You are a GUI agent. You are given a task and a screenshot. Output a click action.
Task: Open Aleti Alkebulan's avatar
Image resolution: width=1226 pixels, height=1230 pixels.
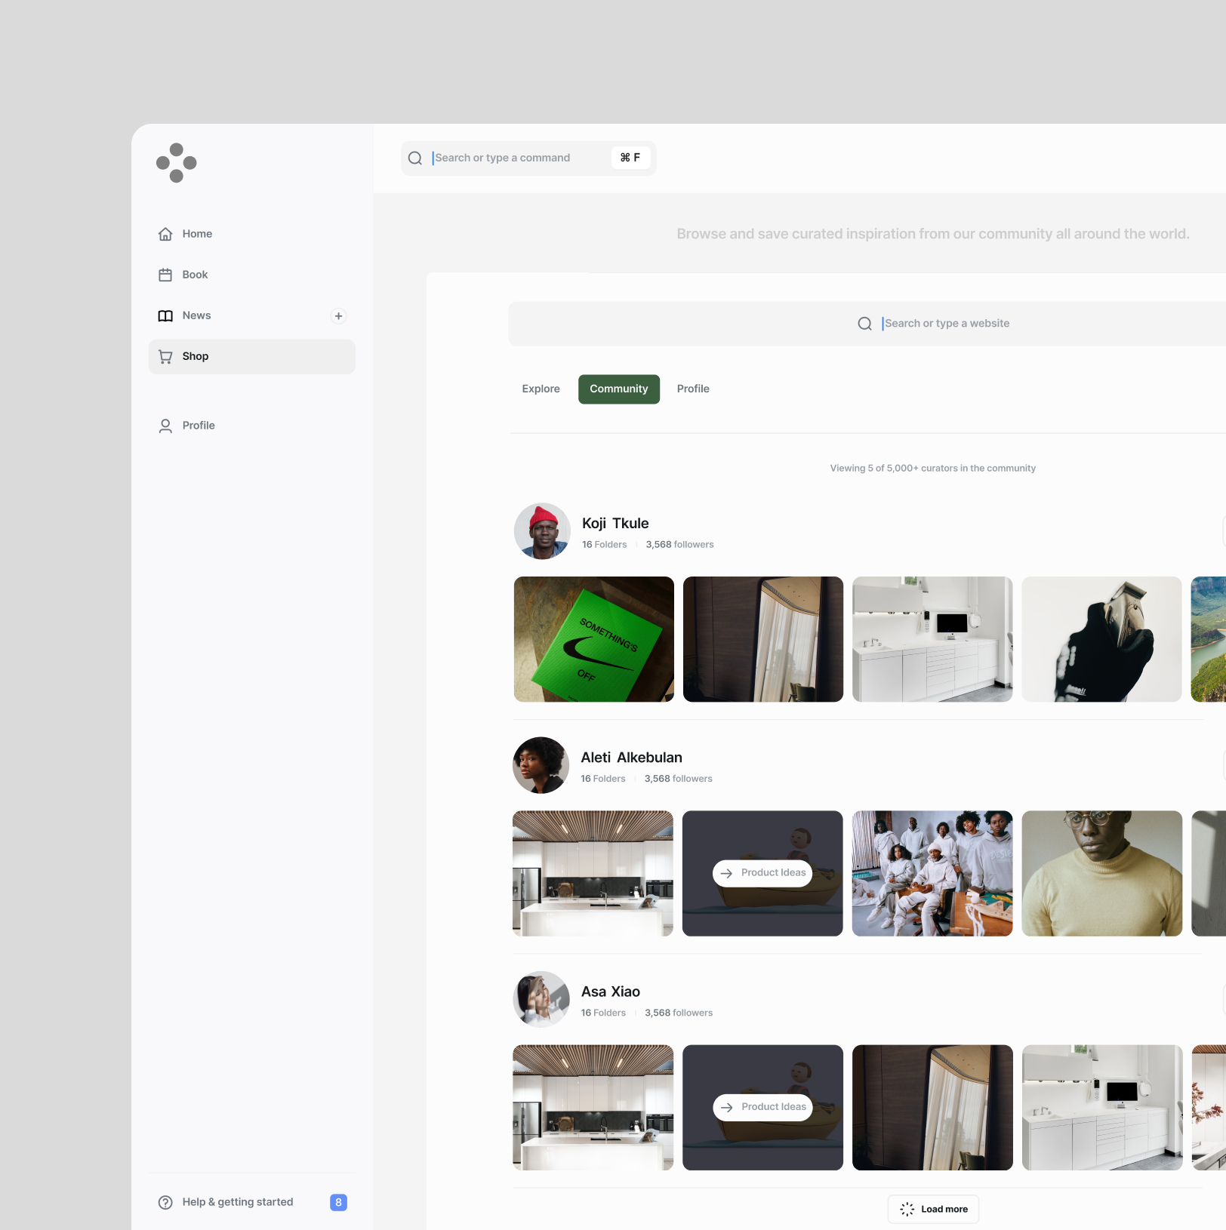click(x=541, y=765)
